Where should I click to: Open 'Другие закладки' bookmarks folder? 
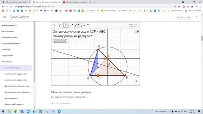pos(175,10)
